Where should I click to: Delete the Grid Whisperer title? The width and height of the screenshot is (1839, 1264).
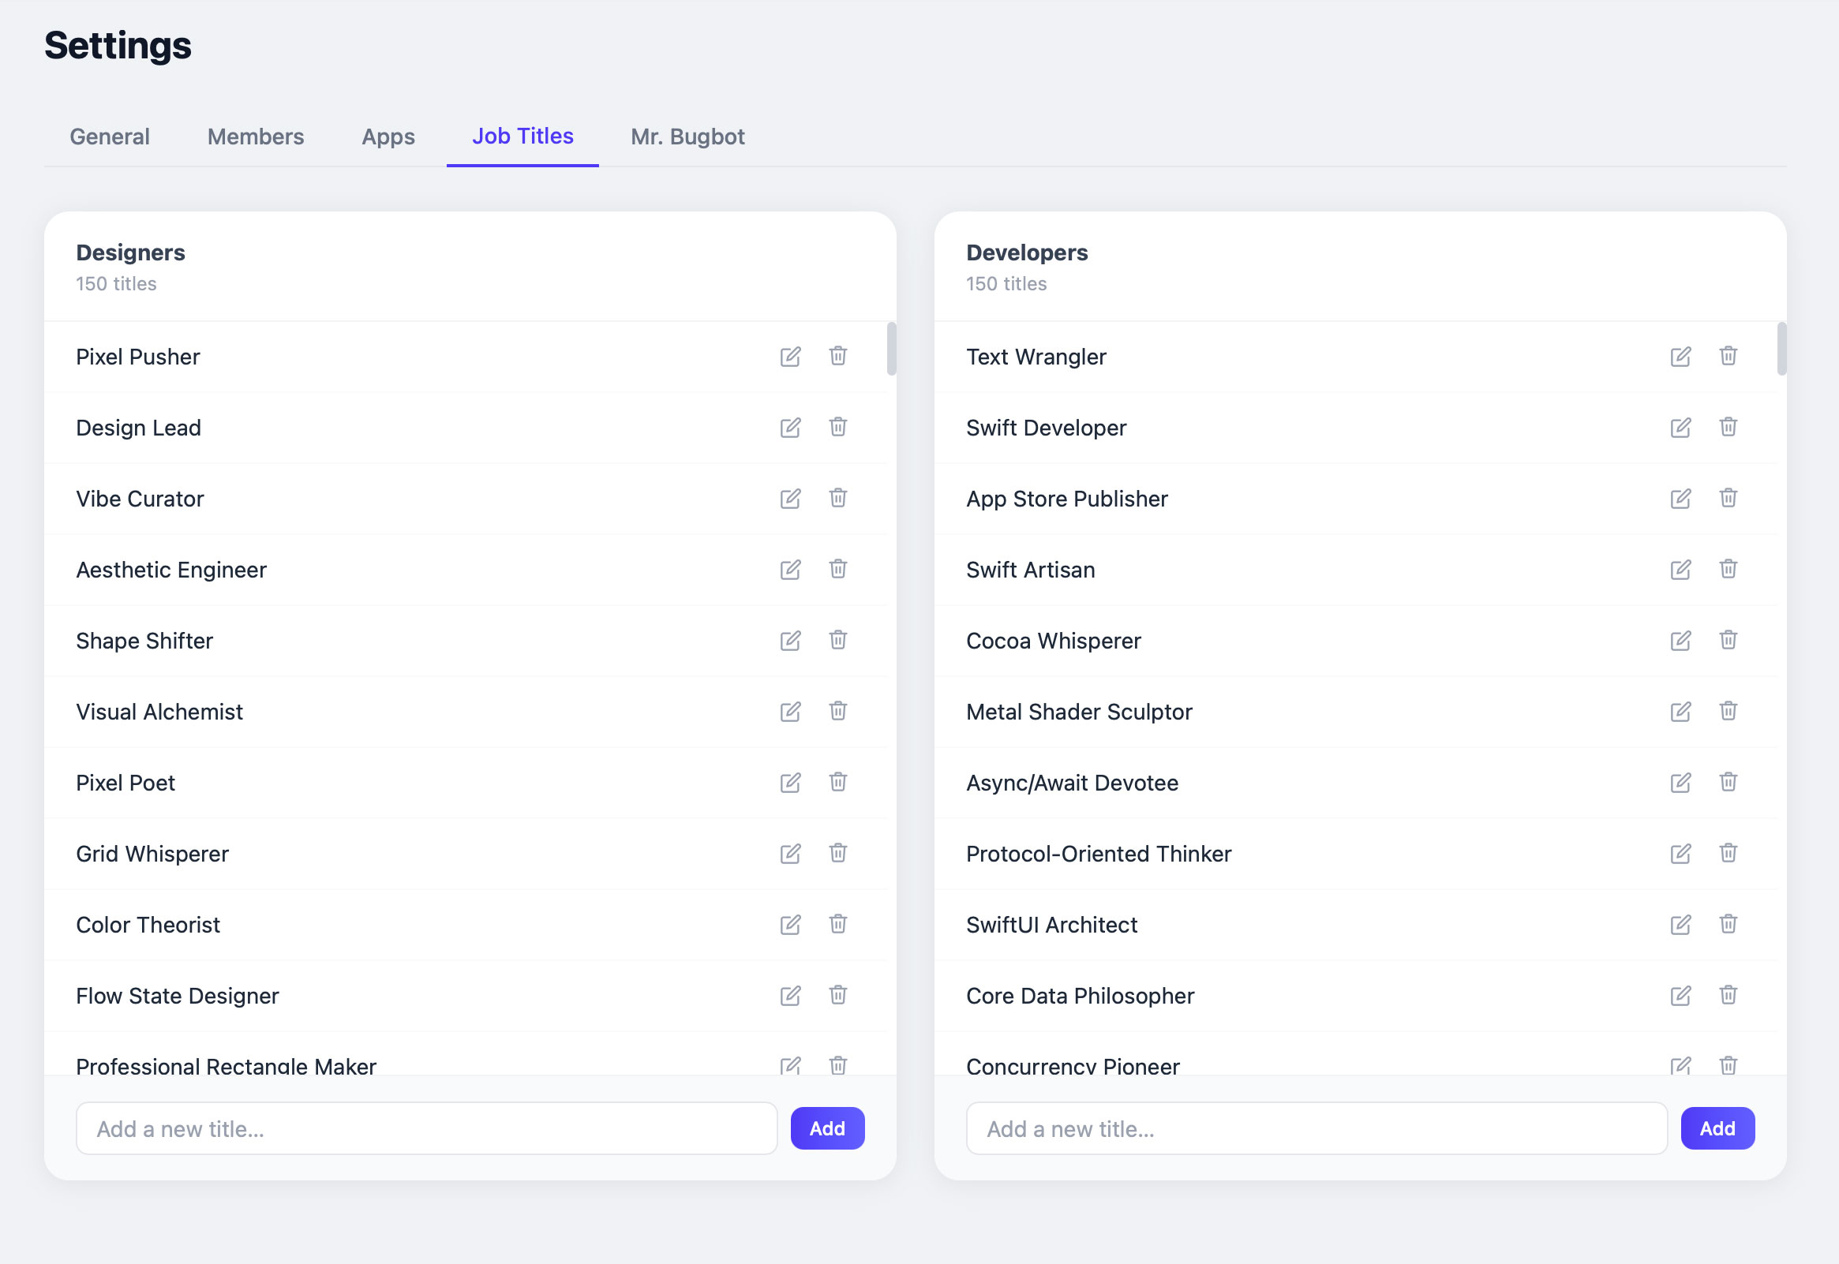(x=837, y=853)
